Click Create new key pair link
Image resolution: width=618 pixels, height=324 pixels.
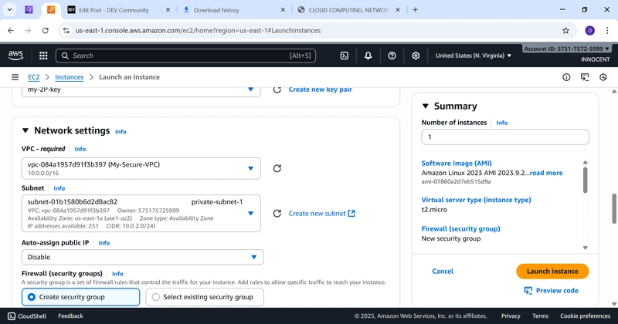coord(320,89)
